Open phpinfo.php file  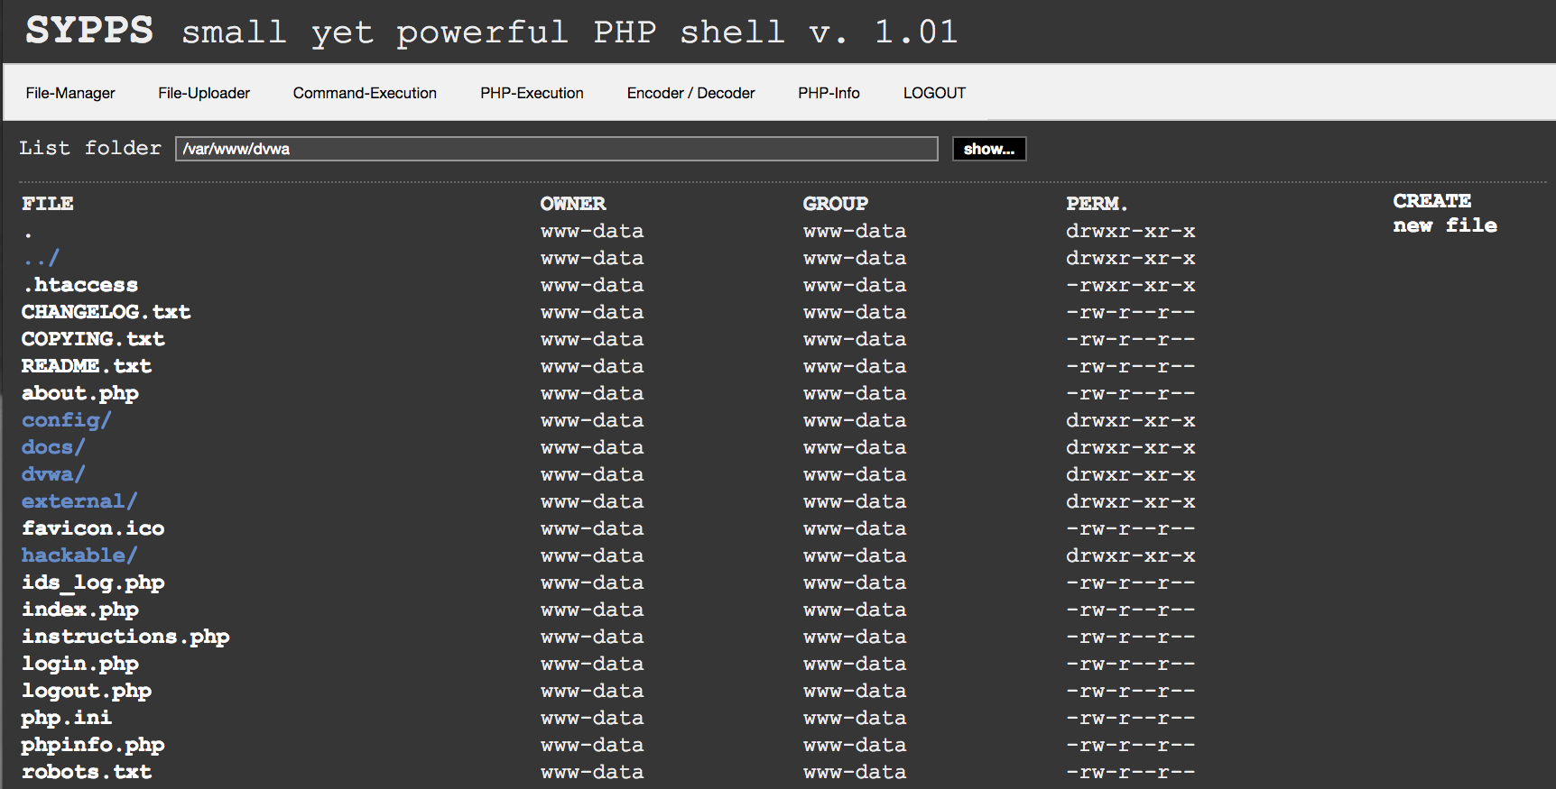click(x=93, y=745)
